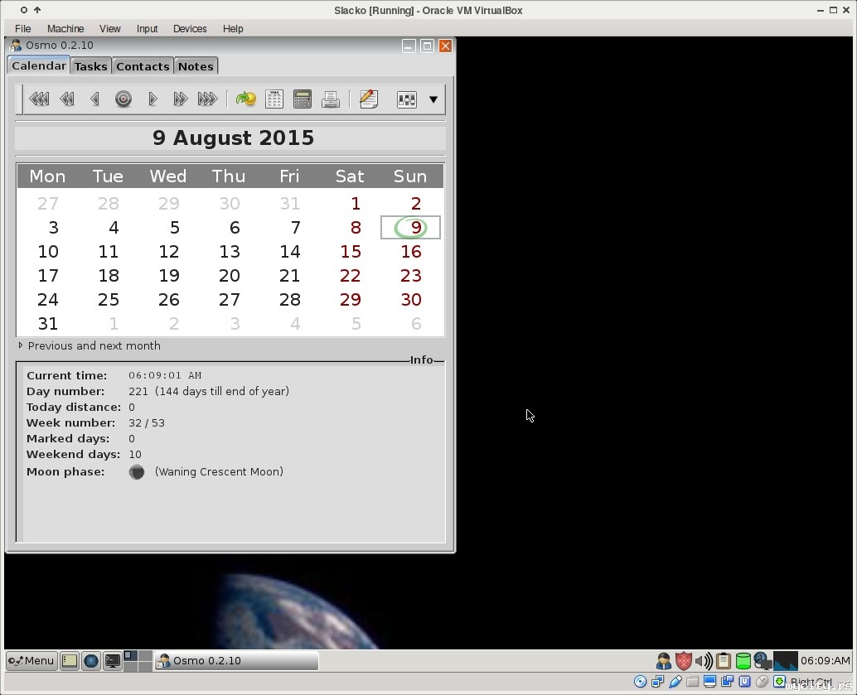
Task: Click the moon phase icon
Action: (137, 472)
